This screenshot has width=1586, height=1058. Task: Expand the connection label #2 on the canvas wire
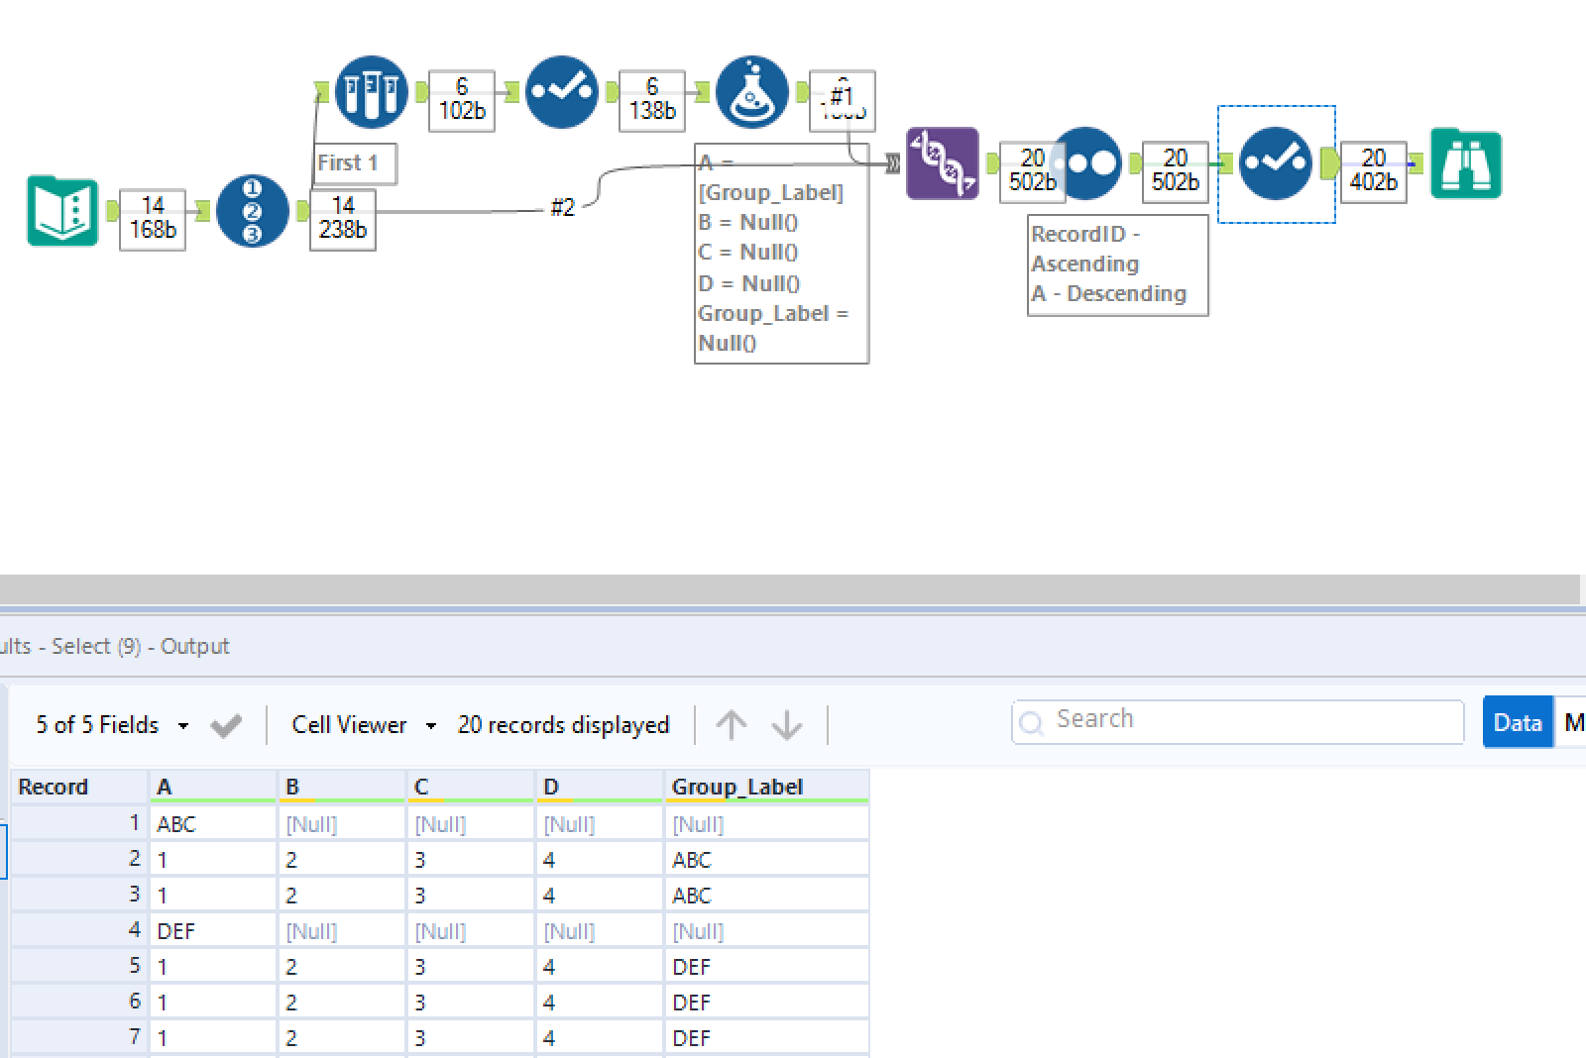[563, 209]
